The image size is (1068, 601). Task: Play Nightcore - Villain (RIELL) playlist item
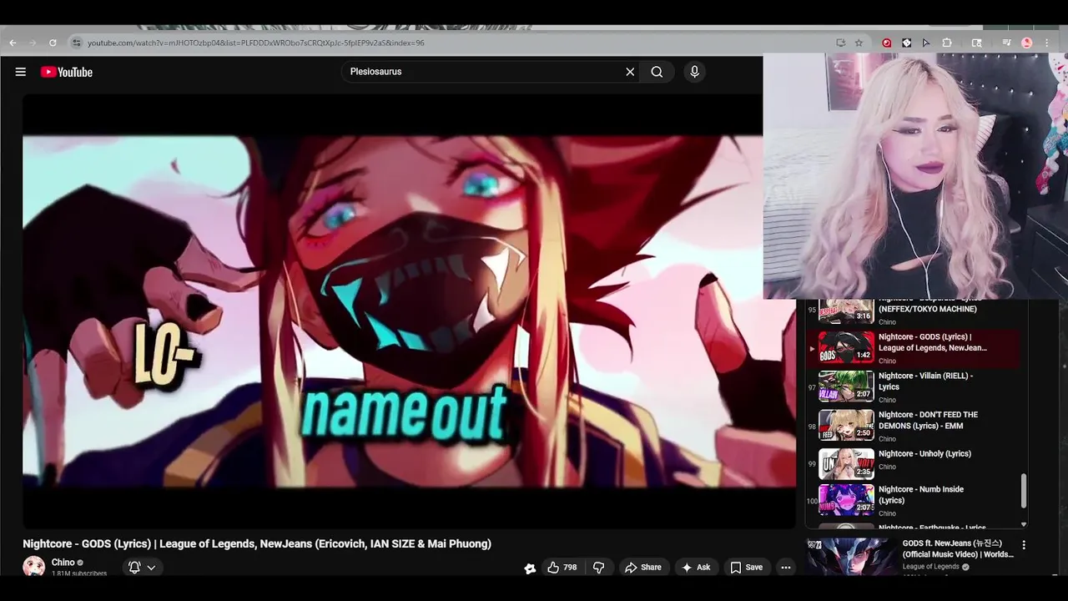point(914,387)
